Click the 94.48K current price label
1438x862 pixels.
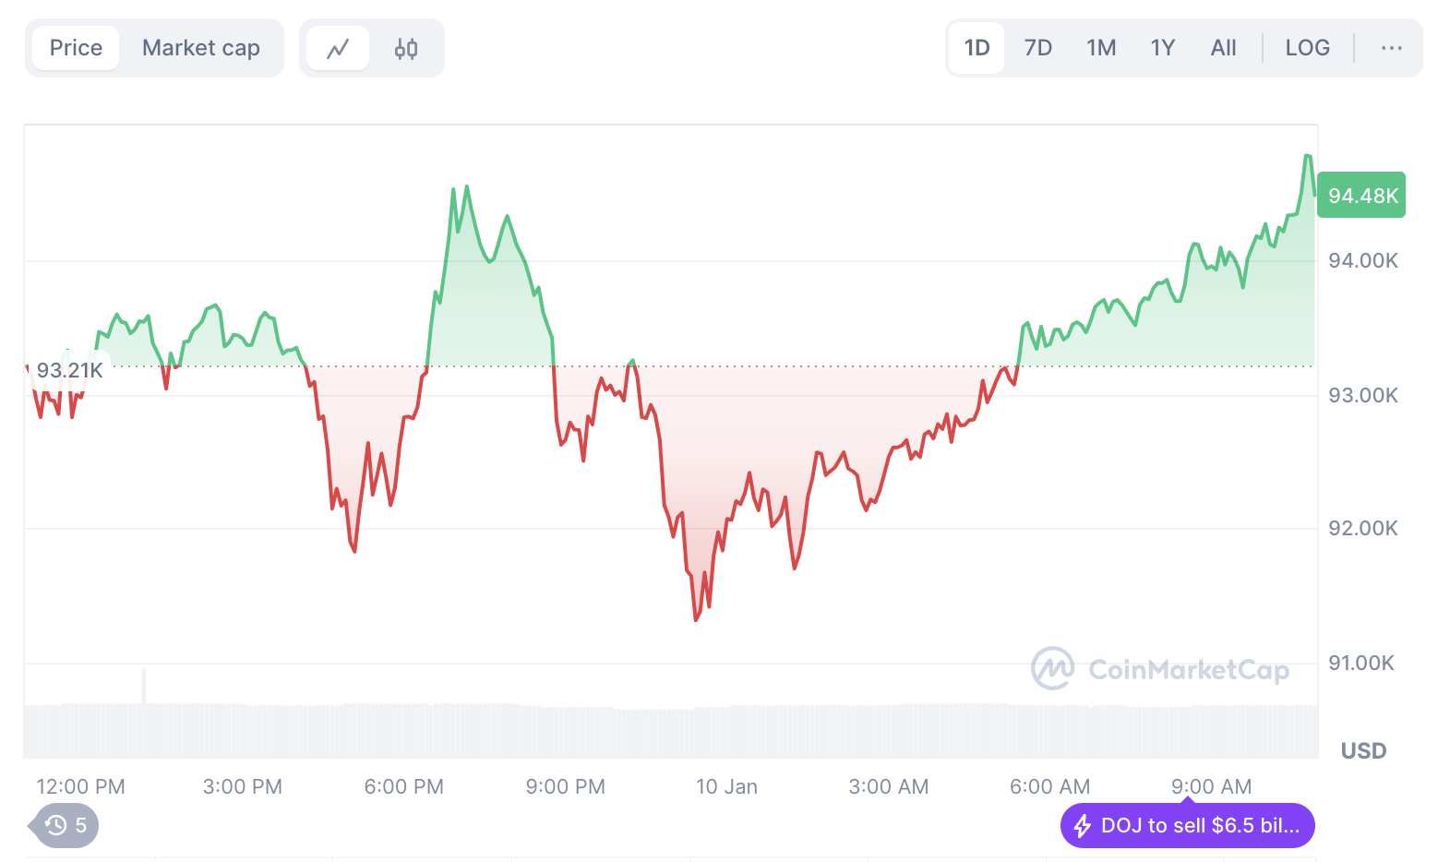(1361, 196)
